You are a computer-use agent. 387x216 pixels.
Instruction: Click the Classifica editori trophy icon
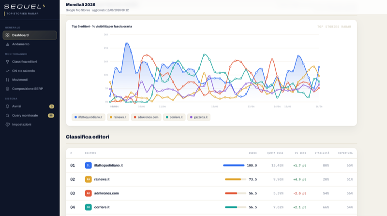pyautogui.click(x=7, y=62)
